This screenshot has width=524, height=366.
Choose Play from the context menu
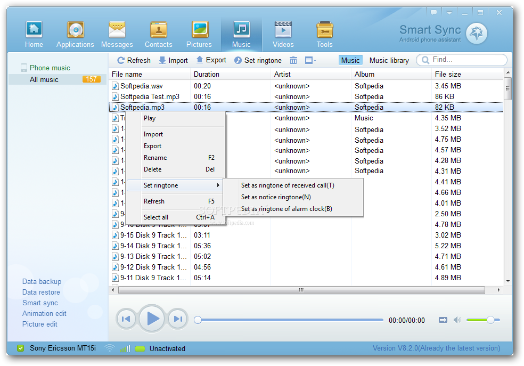176,118
